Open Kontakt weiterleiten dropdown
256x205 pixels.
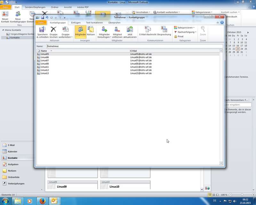click(166, 12)
